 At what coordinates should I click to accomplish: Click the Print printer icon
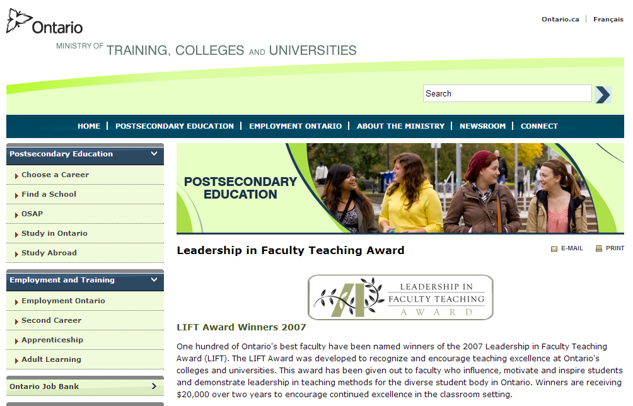(x=599, y=249)
